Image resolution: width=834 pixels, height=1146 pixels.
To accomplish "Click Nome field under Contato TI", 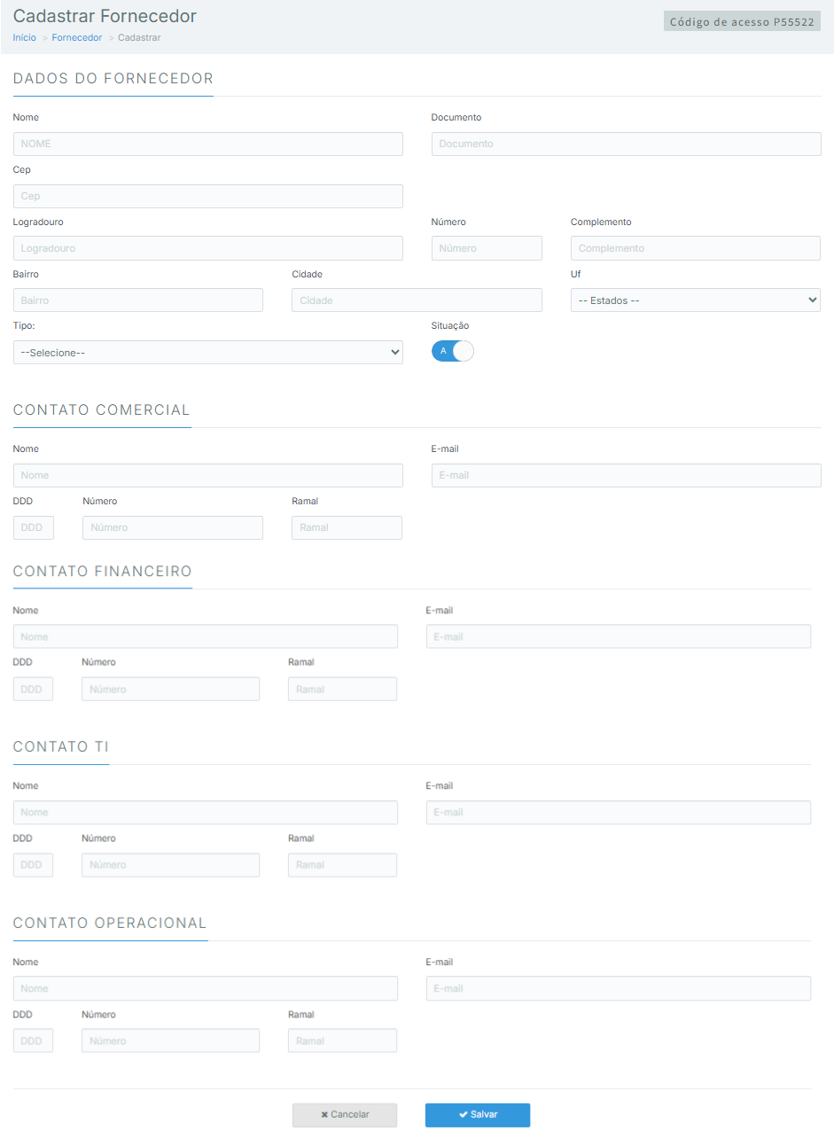I will (x=206, y=812).
